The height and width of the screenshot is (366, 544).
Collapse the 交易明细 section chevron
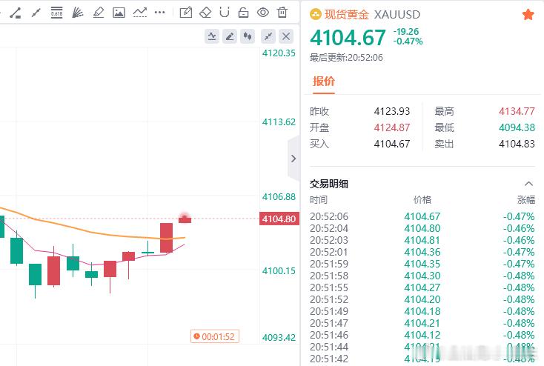(528, 184)
